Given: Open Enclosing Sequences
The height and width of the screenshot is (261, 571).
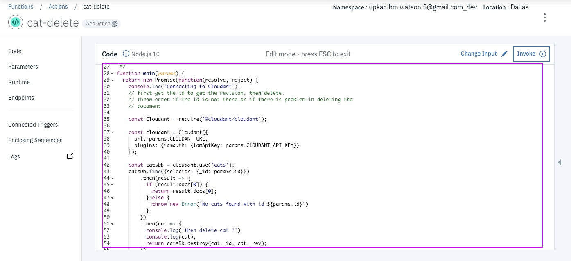Looking at the screenshot, I should pyautogui.click(x=35, y=140).
